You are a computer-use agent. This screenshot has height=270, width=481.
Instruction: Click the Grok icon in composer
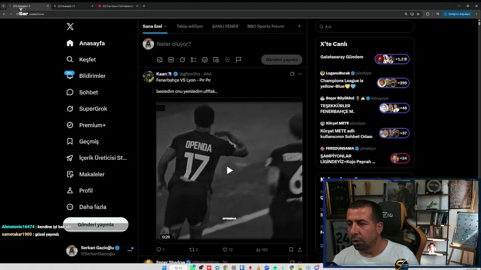point(182,60)
